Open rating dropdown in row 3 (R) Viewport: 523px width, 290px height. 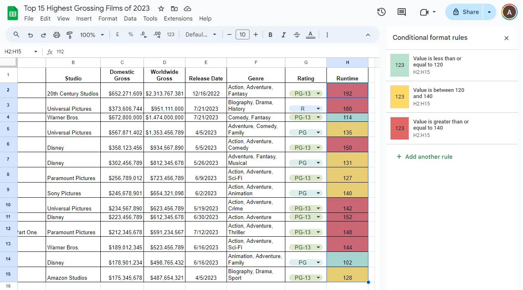coord(318,109)
